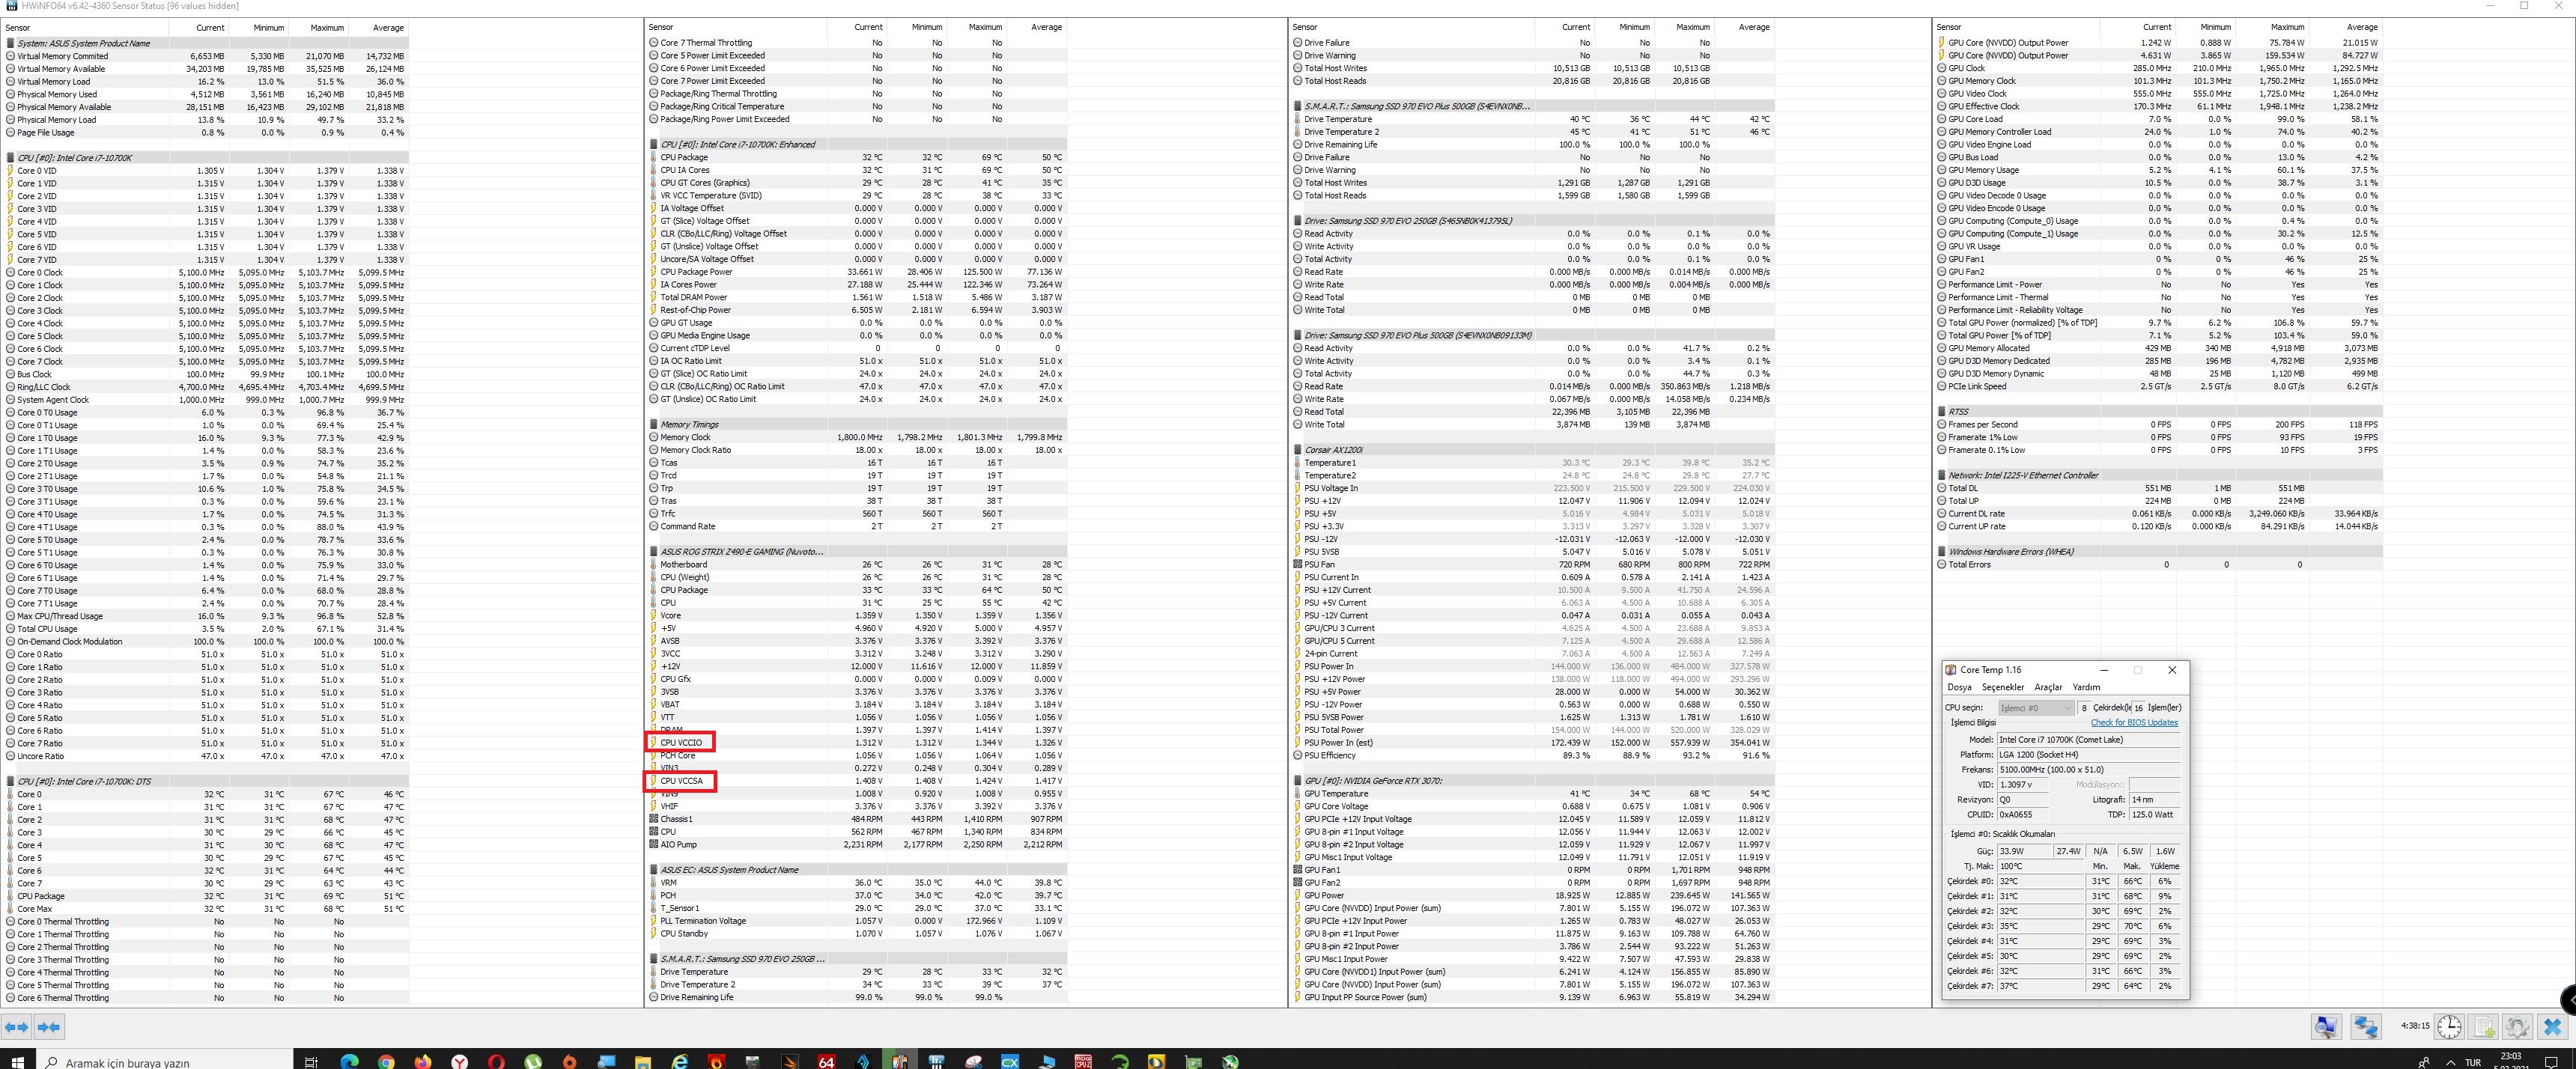Click the HWiNFO remote network monitors icon

tap(2365, 1026)
